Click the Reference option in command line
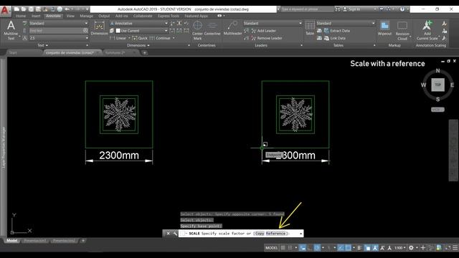The image size is (459, 258). click(x=275, y=233)
